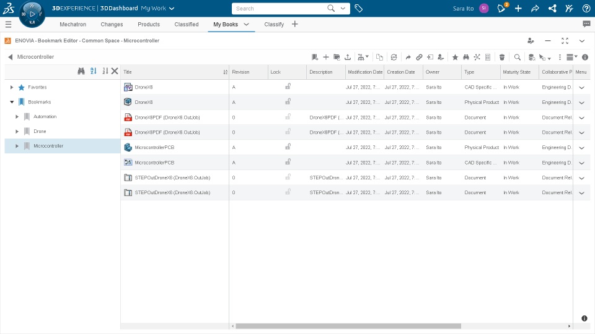595x334 pixels.
Task: Open the 3DEXPERIENCE compass
Action: pyautogui.click(x=32, y=14)
